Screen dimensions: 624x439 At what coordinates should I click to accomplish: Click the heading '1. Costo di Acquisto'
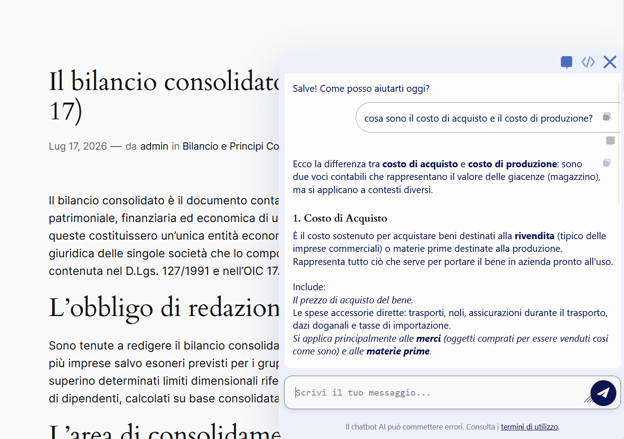tap(340, 218)
